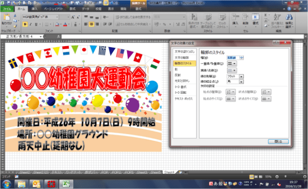Open the font name dropdown
This screenshot has width=308, height=189.
(x=57, y=17)
